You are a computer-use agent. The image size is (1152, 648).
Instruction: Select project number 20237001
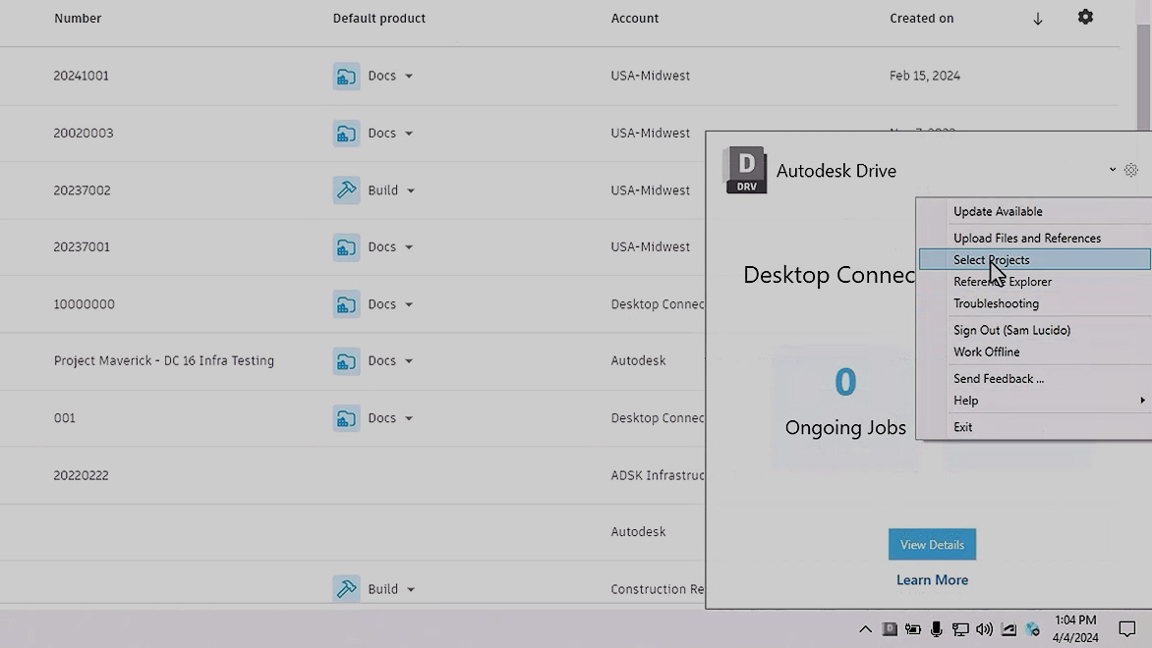[82, 246]
